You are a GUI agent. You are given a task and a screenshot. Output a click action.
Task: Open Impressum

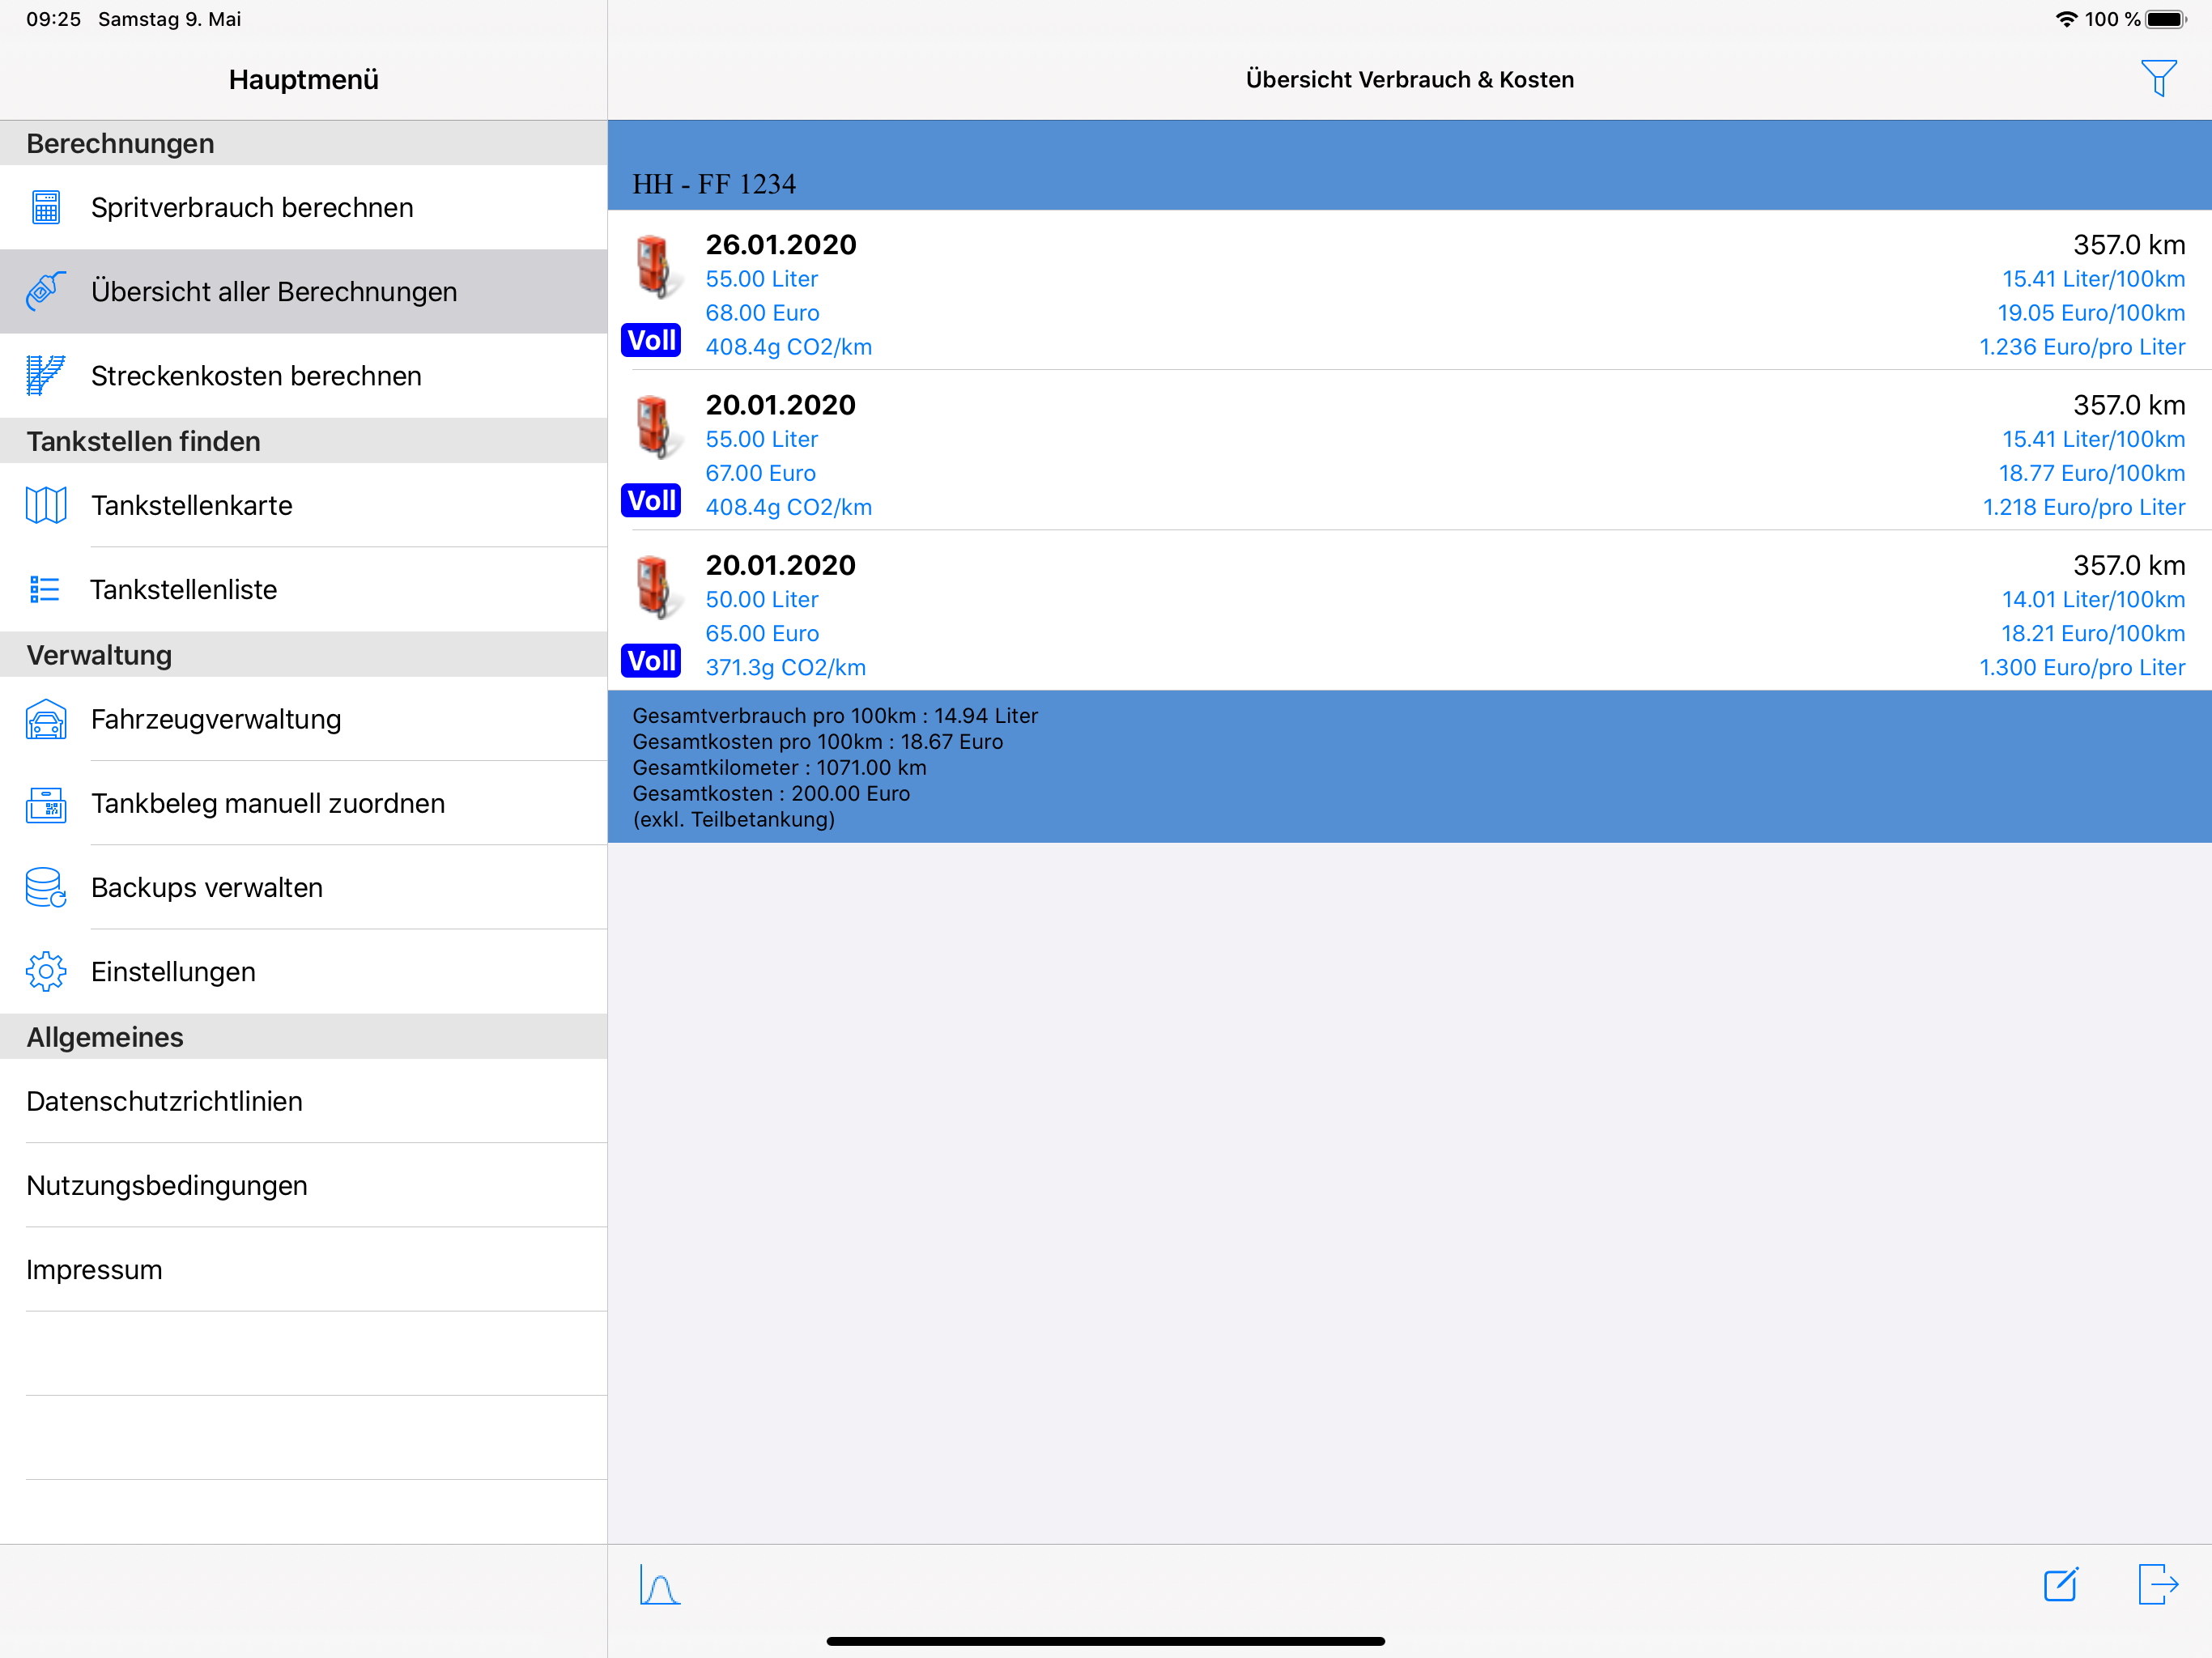[x=304, y=1269]
